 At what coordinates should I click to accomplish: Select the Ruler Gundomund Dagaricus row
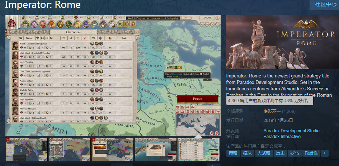tap(72, 46)
